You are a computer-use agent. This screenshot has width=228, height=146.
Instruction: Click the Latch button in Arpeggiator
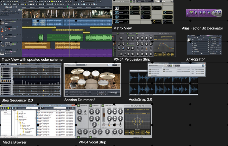pyautogui.click(x=212, y=45)
